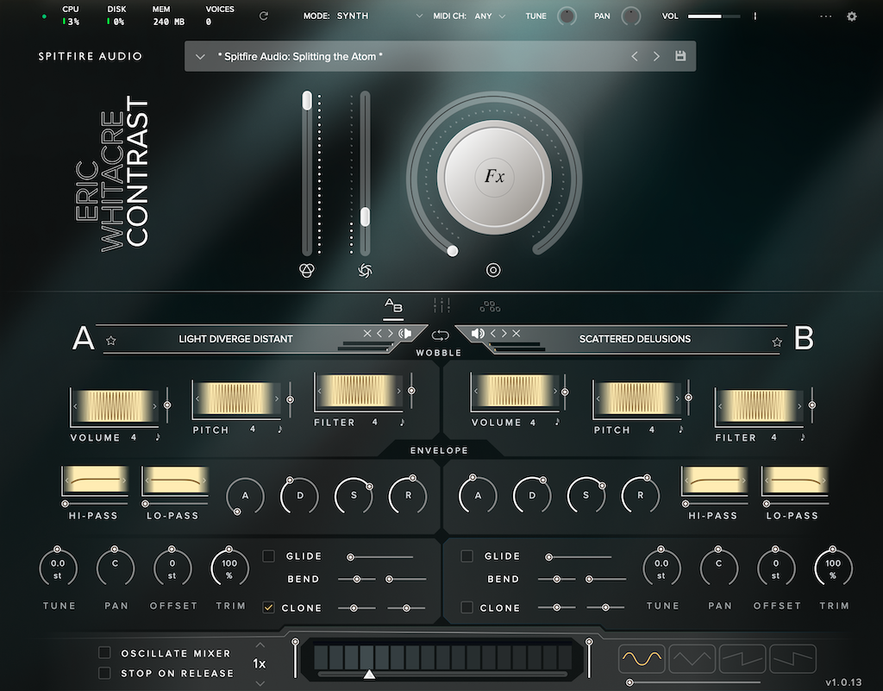This screenshot has width=883, height=691.
Task: Click the left vertical fader handle
Action: [x=307, y=101]
